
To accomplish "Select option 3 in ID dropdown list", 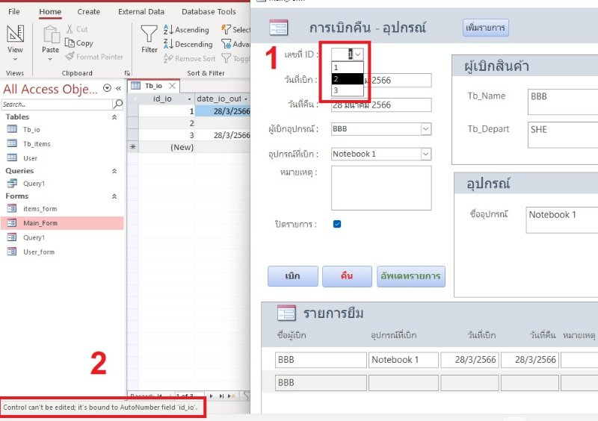I will [x=347, y=90].
